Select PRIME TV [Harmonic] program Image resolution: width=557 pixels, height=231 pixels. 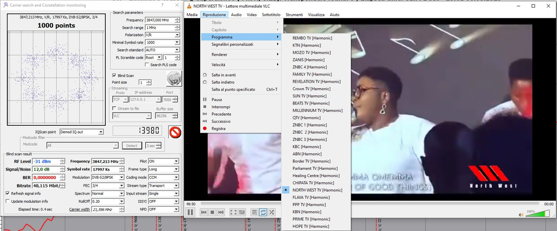point(316,219)
